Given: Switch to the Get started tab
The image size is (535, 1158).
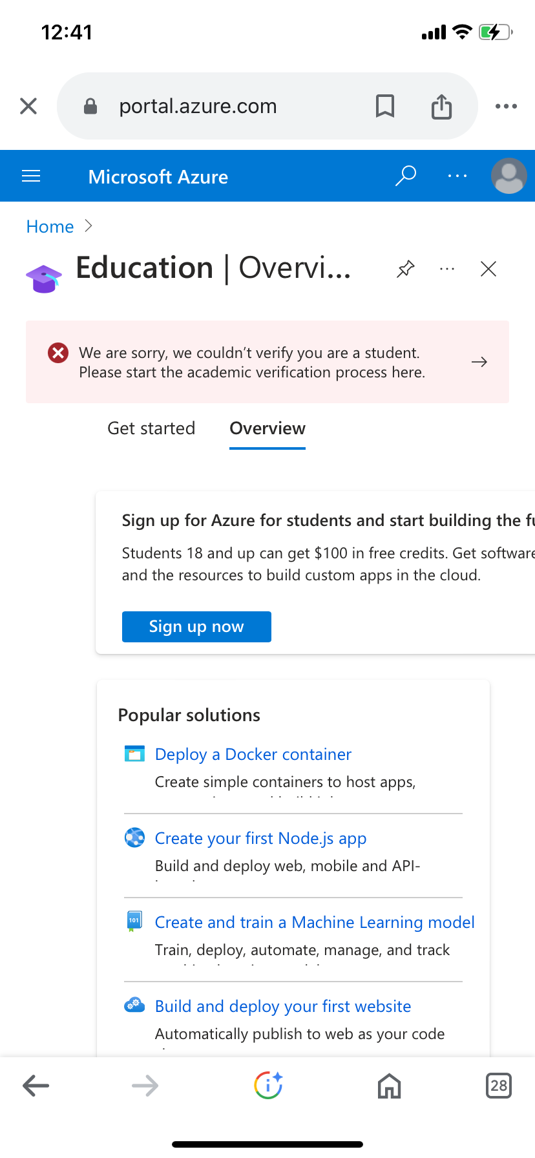Looking at the screenshot, I should 151,428.
